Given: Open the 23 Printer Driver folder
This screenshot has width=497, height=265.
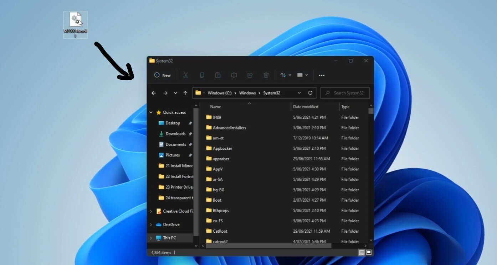Looking at the screenshot, I should 176,187.
